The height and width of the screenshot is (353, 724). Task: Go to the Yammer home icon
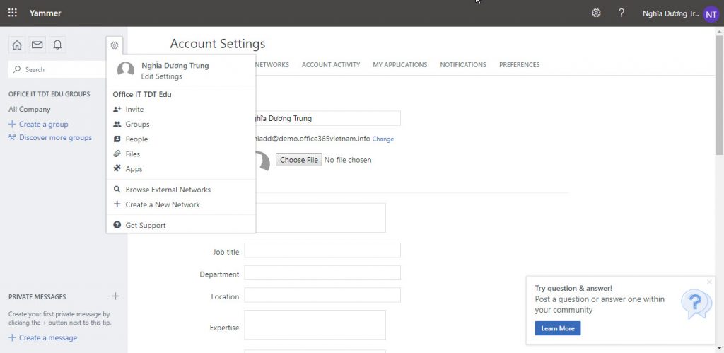17,45
